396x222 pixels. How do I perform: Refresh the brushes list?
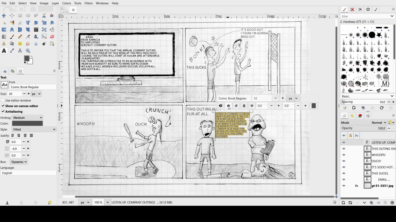pos(381,108)
